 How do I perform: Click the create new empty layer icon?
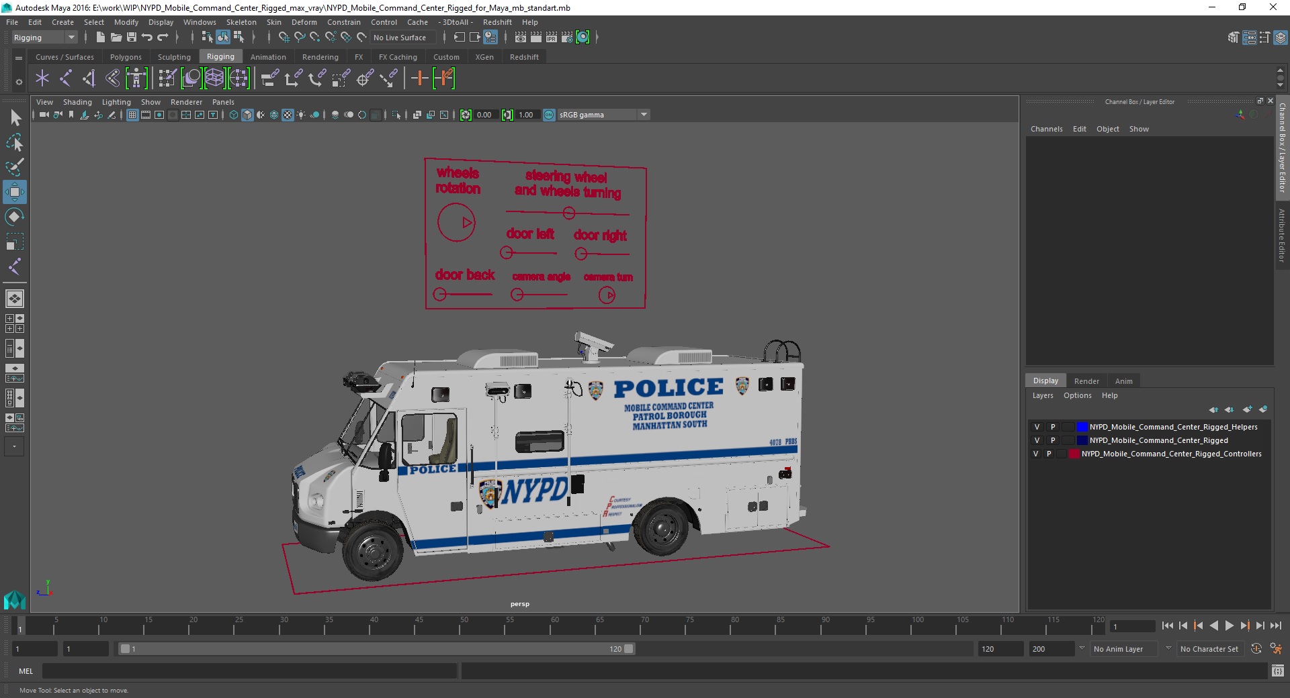(1248, 409)
